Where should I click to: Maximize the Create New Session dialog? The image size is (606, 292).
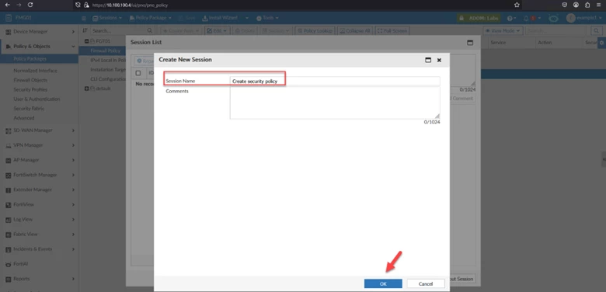pyautogui.click(x=428, y=60)
